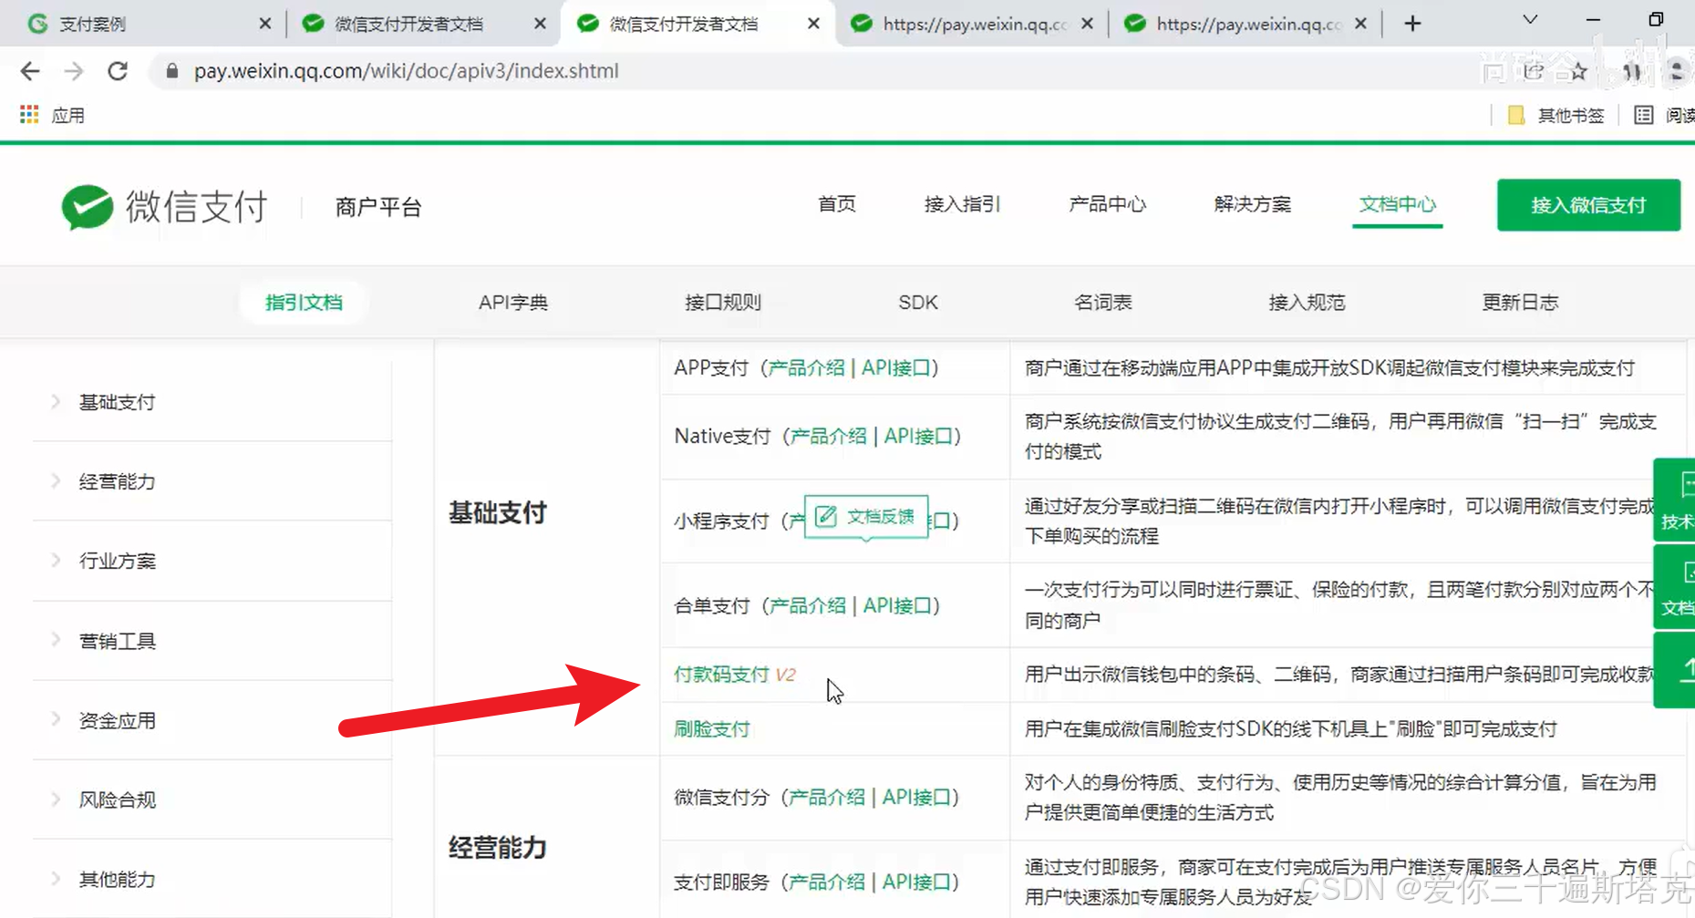Open Native支付 API接口 link
Screen dimensions: 1695x918
918,437
